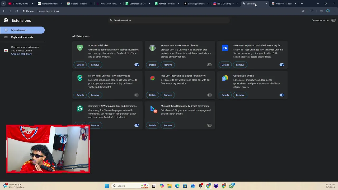Disable the Free VPN Super Fast toggle

pyautogui.click(x=282, y=65)
